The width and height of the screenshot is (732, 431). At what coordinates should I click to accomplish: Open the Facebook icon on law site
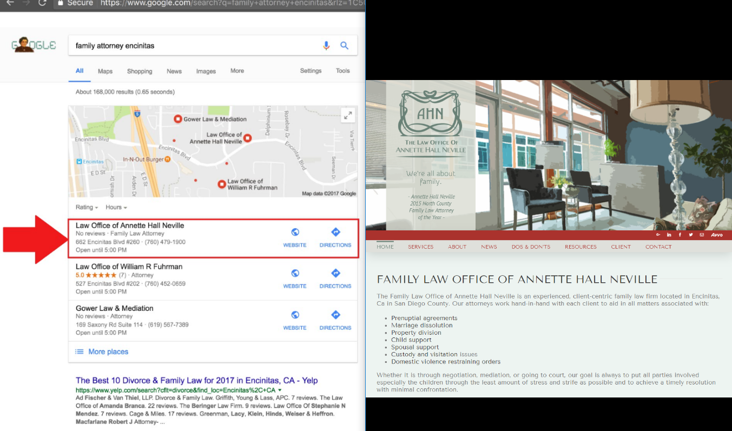680,235
